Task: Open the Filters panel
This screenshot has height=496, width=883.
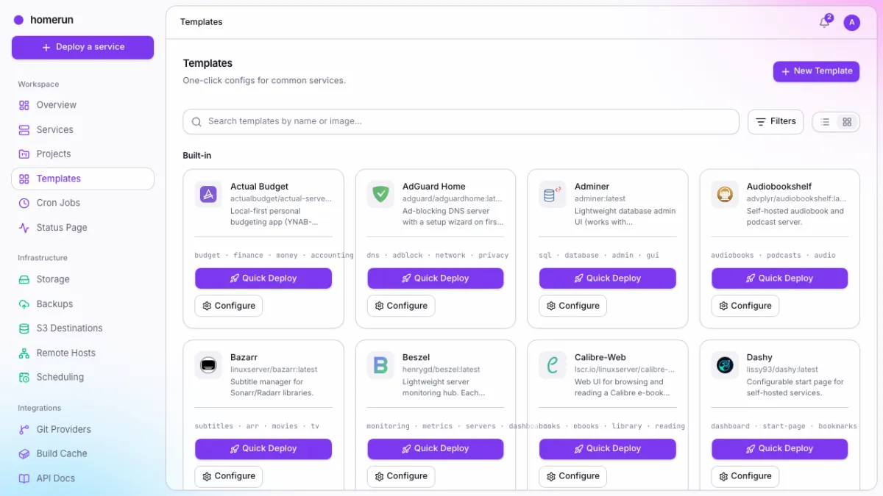Action: coord(776,122)
